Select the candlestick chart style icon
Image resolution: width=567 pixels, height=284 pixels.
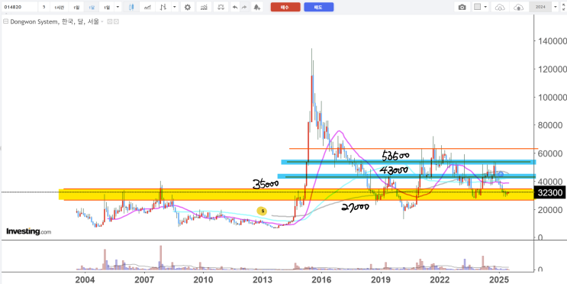point(131,7)
